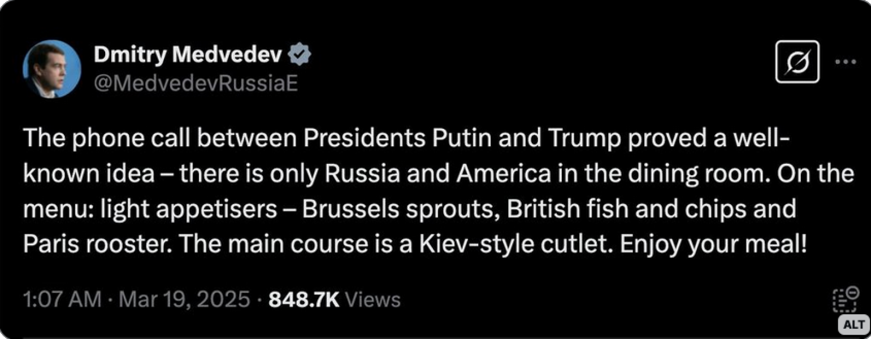Open Grok explanation for this post
Screen dimensions: 871x339
click(x=796, y=63)
